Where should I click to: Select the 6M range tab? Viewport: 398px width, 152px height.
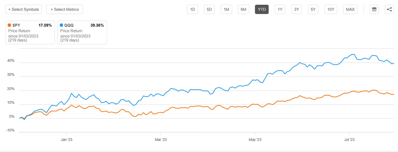(x=243, y=9)
